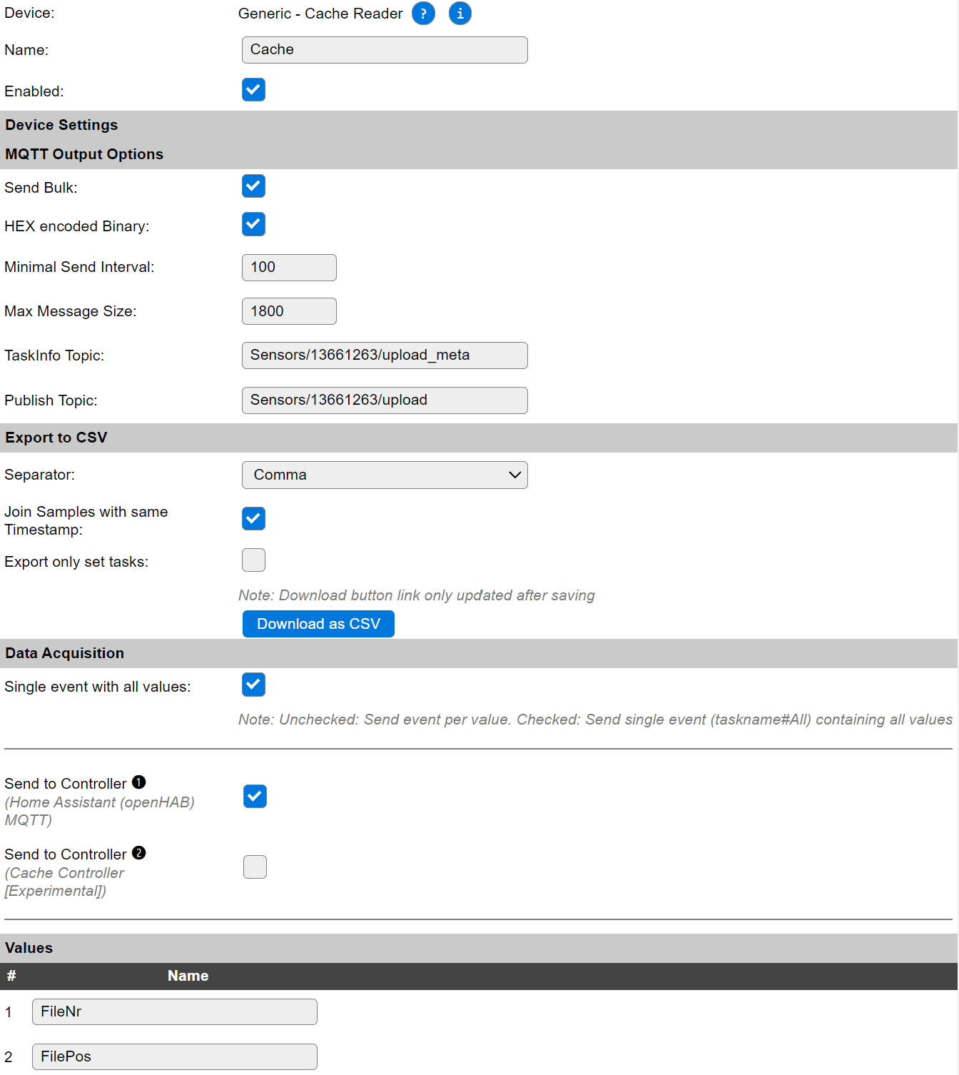The image size is (959, 1075).
Task: Toggle HEX encoded Binary checkbox
Action: coord(253,224)
